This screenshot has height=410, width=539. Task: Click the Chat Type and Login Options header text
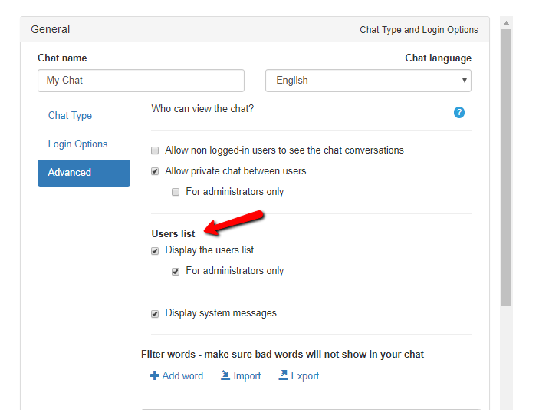tap(419, 30)
